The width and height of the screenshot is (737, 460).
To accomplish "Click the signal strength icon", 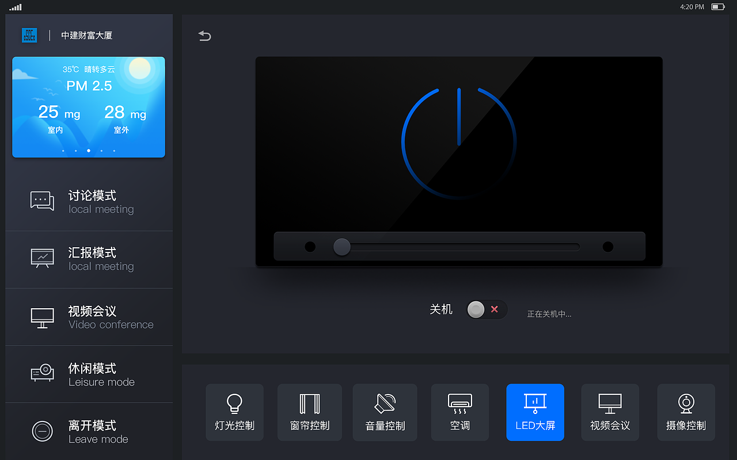I will (16, 7).
